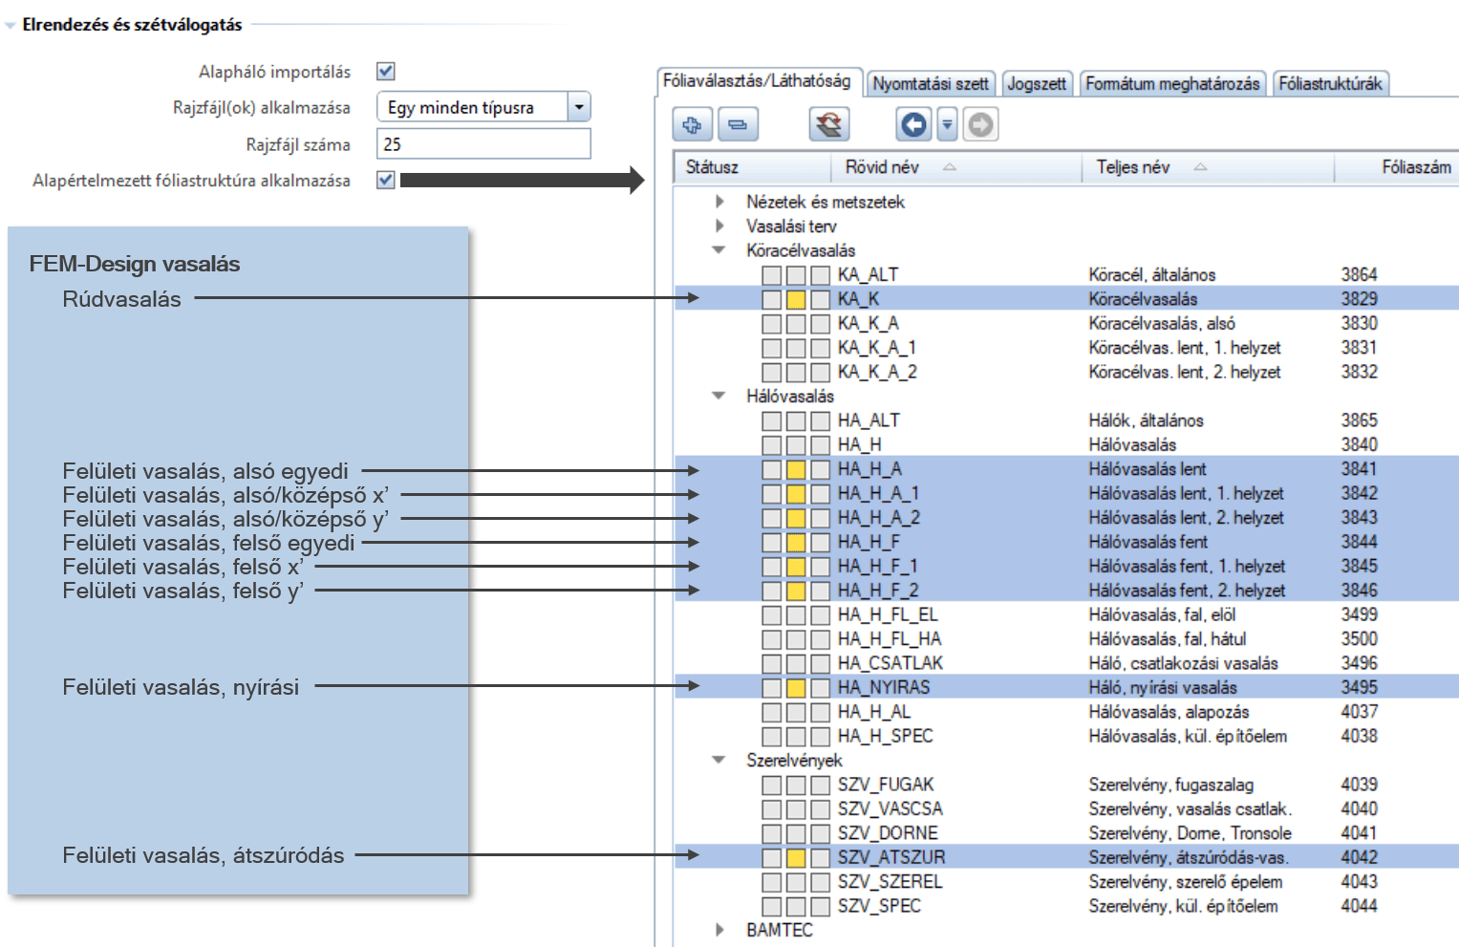Click full name 'Háló, nyírási vasalás'
This screenshot has height=947, width=1459.
click(x=1163, y=687)
